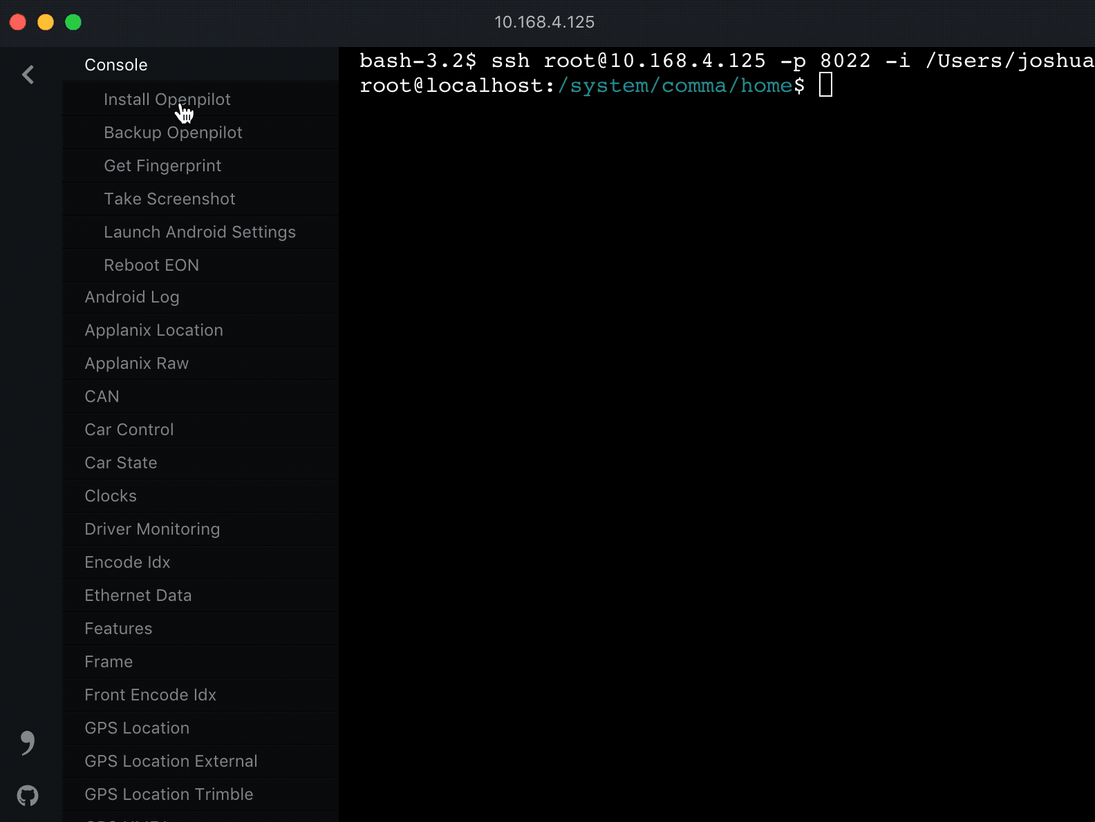
Task: Select Encode Idx
Action: pos(200,562)
